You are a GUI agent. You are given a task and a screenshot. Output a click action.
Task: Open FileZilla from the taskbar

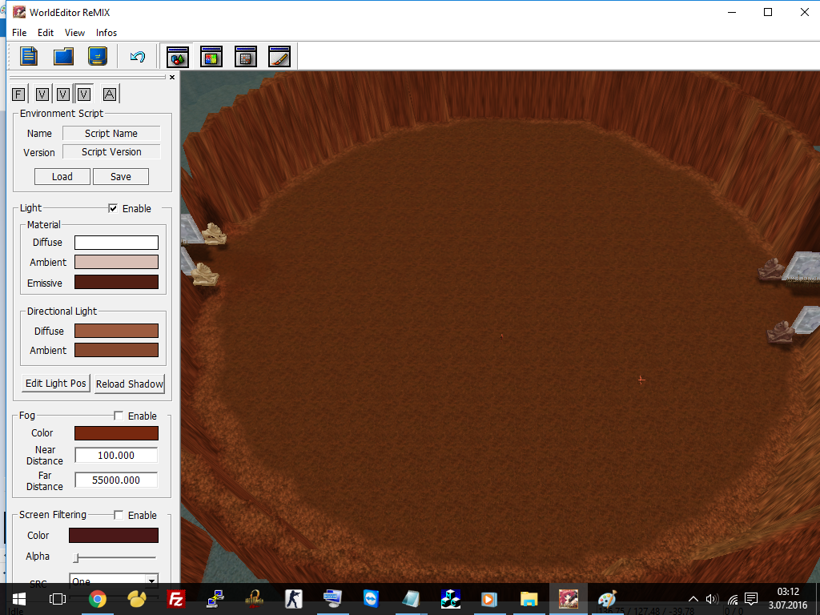tap(175, 599)
